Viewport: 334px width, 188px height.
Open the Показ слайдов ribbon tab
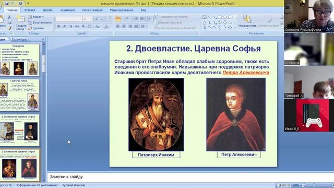click(92, 10)
